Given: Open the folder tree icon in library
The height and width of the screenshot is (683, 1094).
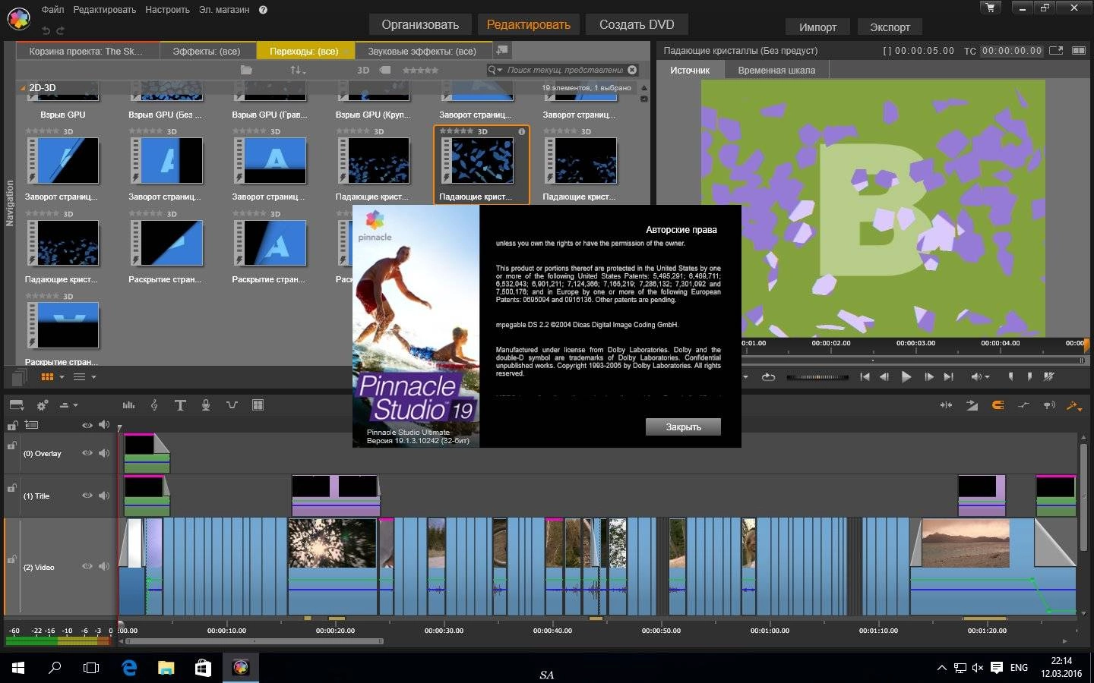Looking at the screenshot, I should pos(246,70).
